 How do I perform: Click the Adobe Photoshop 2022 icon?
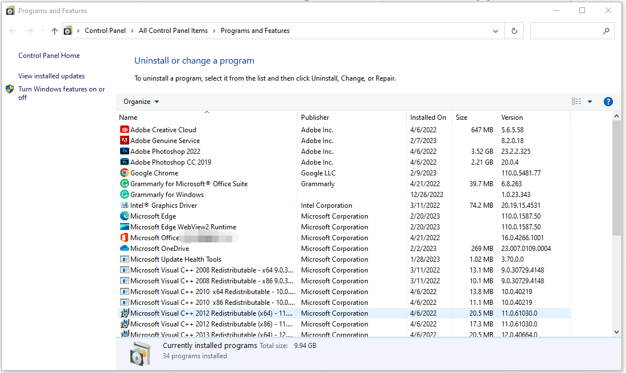point(125,151)
